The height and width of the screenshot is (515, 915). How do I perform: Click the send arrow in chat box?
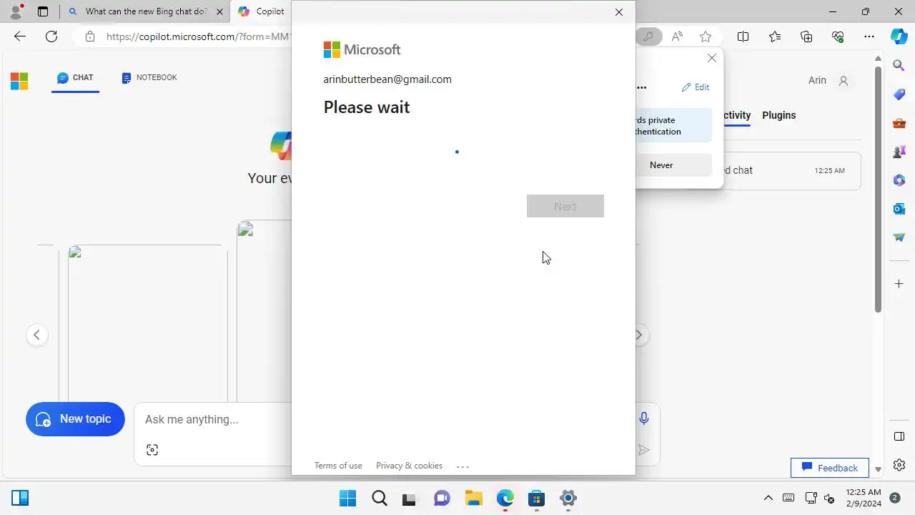coord(644,450)
